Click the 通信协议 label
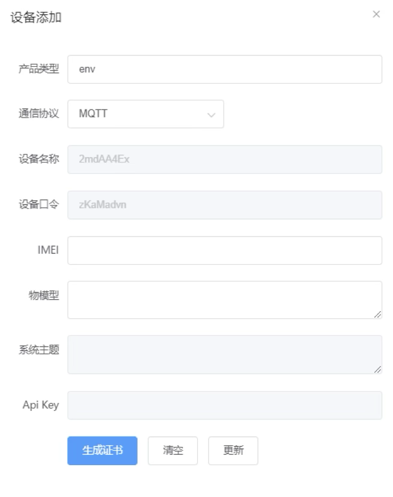393x497 pixels. coord(39,114)
